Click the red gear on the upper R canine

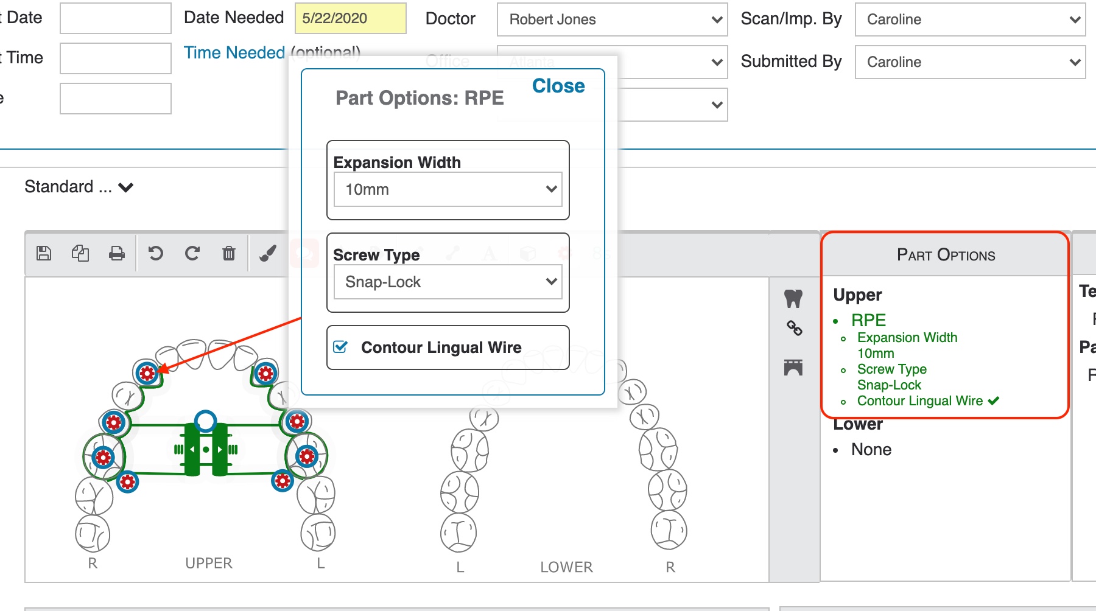point(147,373)
